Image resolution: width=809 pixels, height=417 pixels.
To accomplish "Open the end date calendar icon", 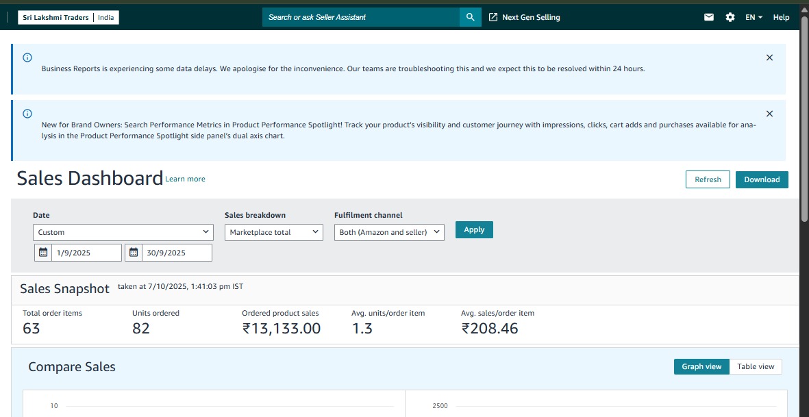I will (133, 253).
